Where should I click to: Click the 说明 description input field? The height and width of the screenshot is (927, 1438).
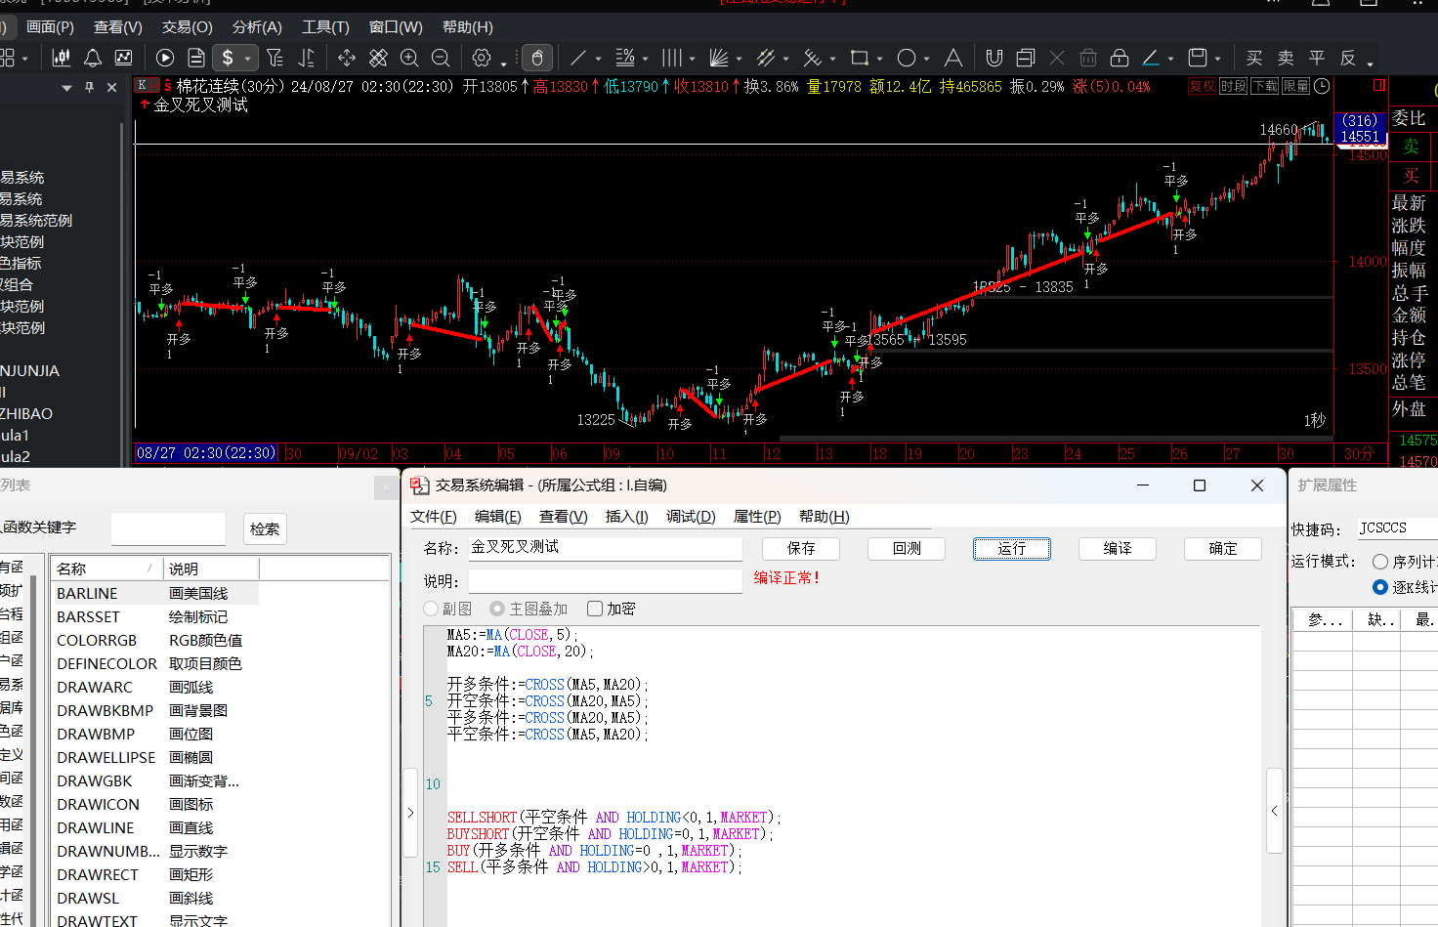[606, 581]
